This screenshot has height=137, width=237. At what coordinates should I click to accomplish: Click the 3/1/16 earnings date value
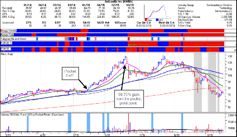click(228, 20)
